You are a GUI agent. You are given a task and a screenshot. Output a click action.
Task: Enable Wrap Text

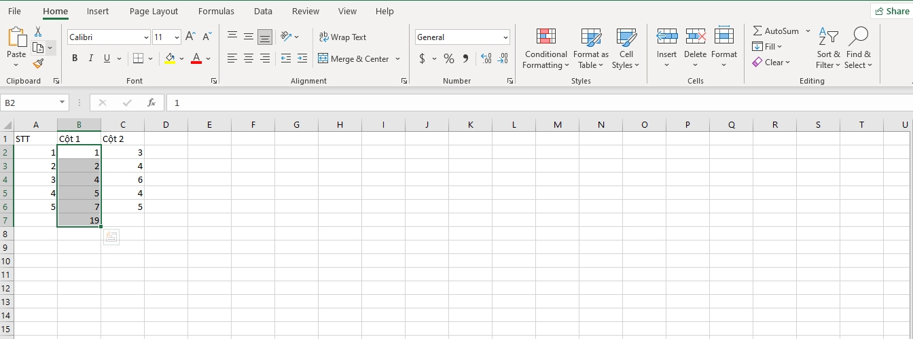click(x=343, y=37)
